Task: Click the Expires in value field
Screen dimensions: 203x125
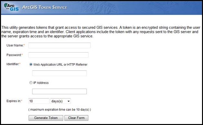Action: click(39, 101)
